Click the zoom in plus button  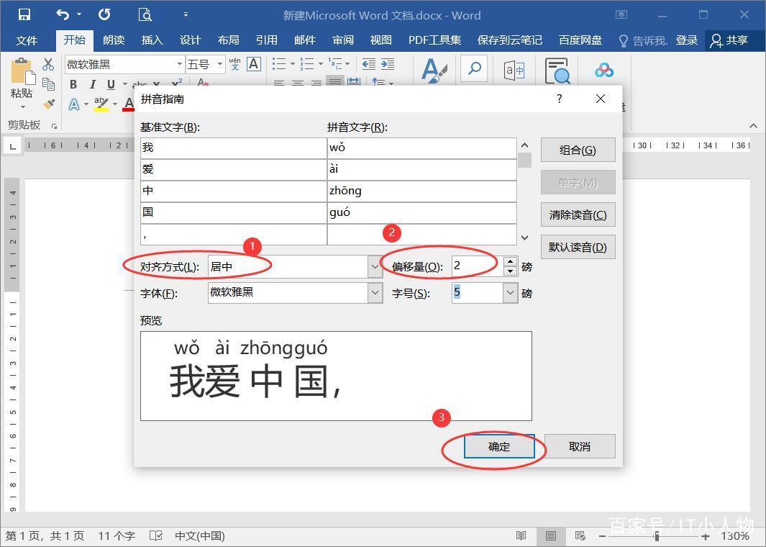point(706,536)
